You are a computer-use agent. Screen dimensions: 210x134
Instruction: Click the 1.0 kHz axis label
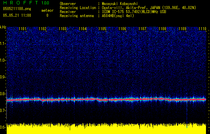pos(3,60)
